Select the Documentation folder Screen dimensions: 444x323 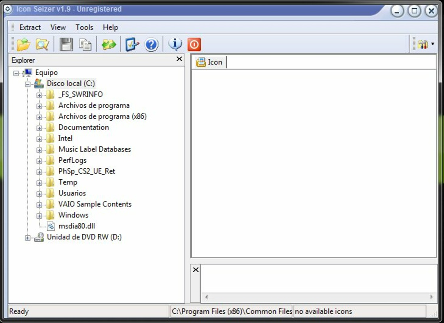pyautogui.click(x=84, y=127)
